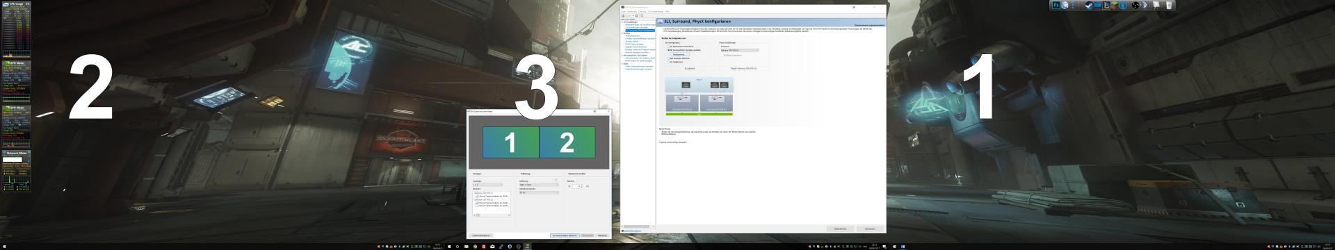Select '3D-Einstellungen verwalten' in the task tree
The image size is (1335, 250).
tap(638, 27)
